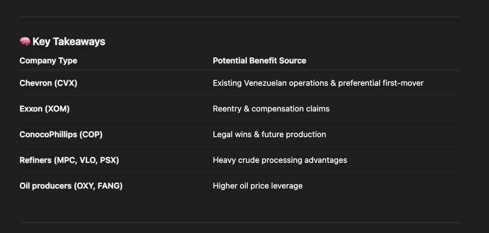Click the horizontal divider above Key Takeaways
This screenshot has height=233, width=489.
[239, 17]
